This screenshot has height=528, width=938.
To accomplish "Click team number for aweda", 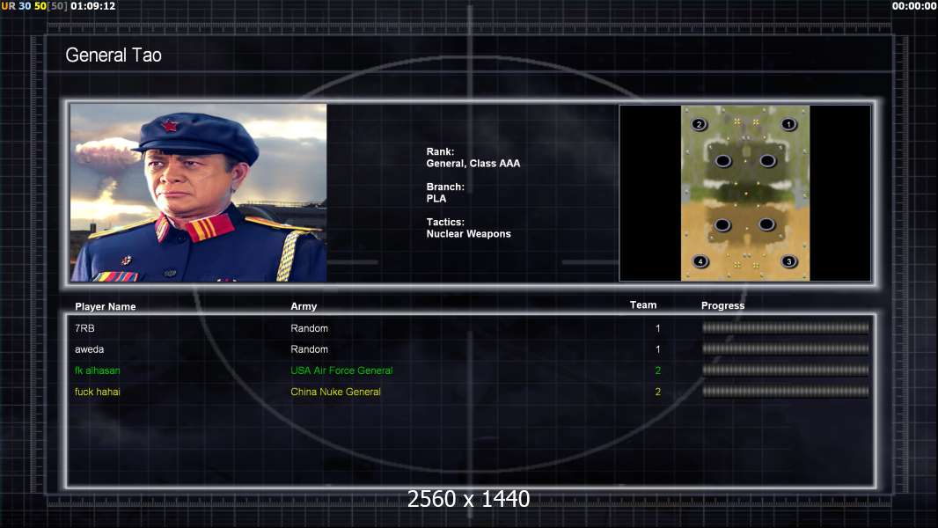I will (657, 349).
